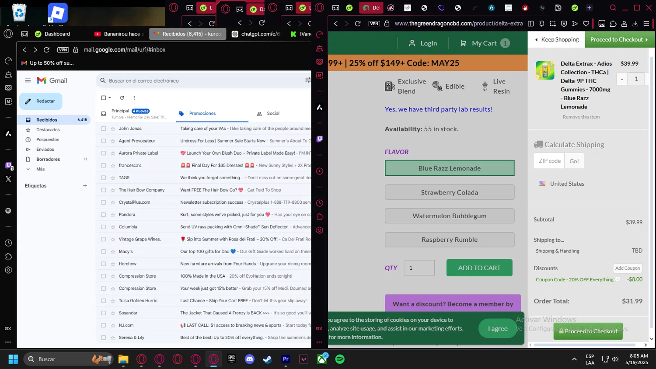Select the John Jonas email checkbox
Viewport: 656px width, 369px height.
(104, 129)
